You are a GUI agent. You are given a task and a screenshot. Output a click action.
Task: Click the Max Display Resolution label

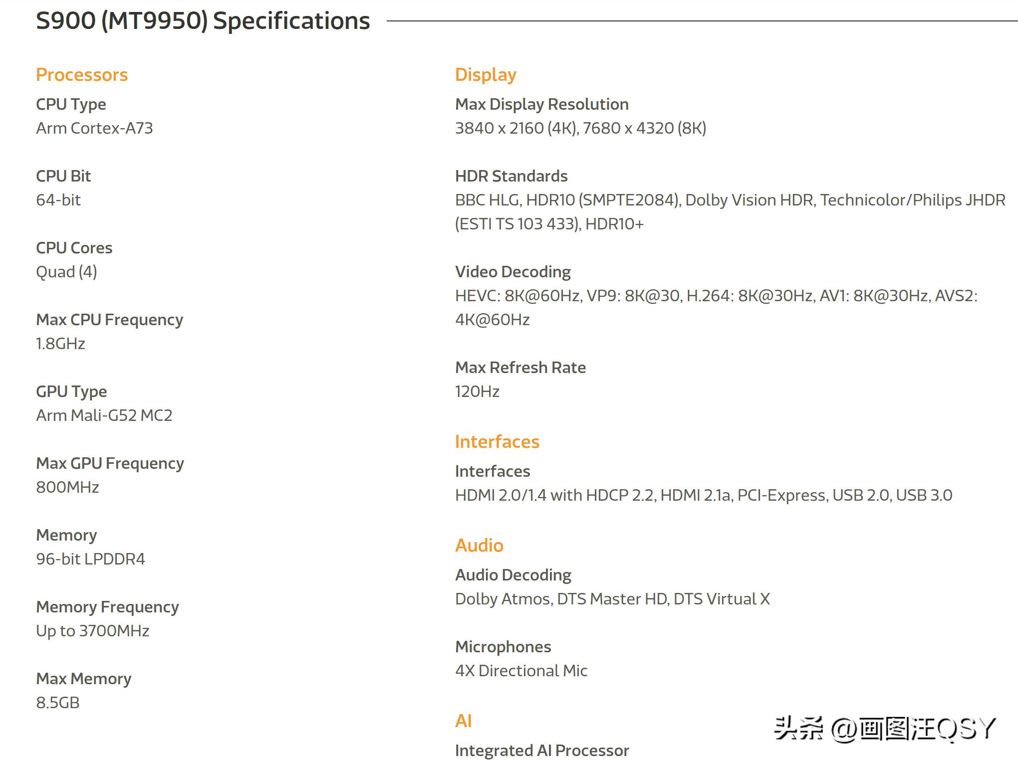[541, 104]
